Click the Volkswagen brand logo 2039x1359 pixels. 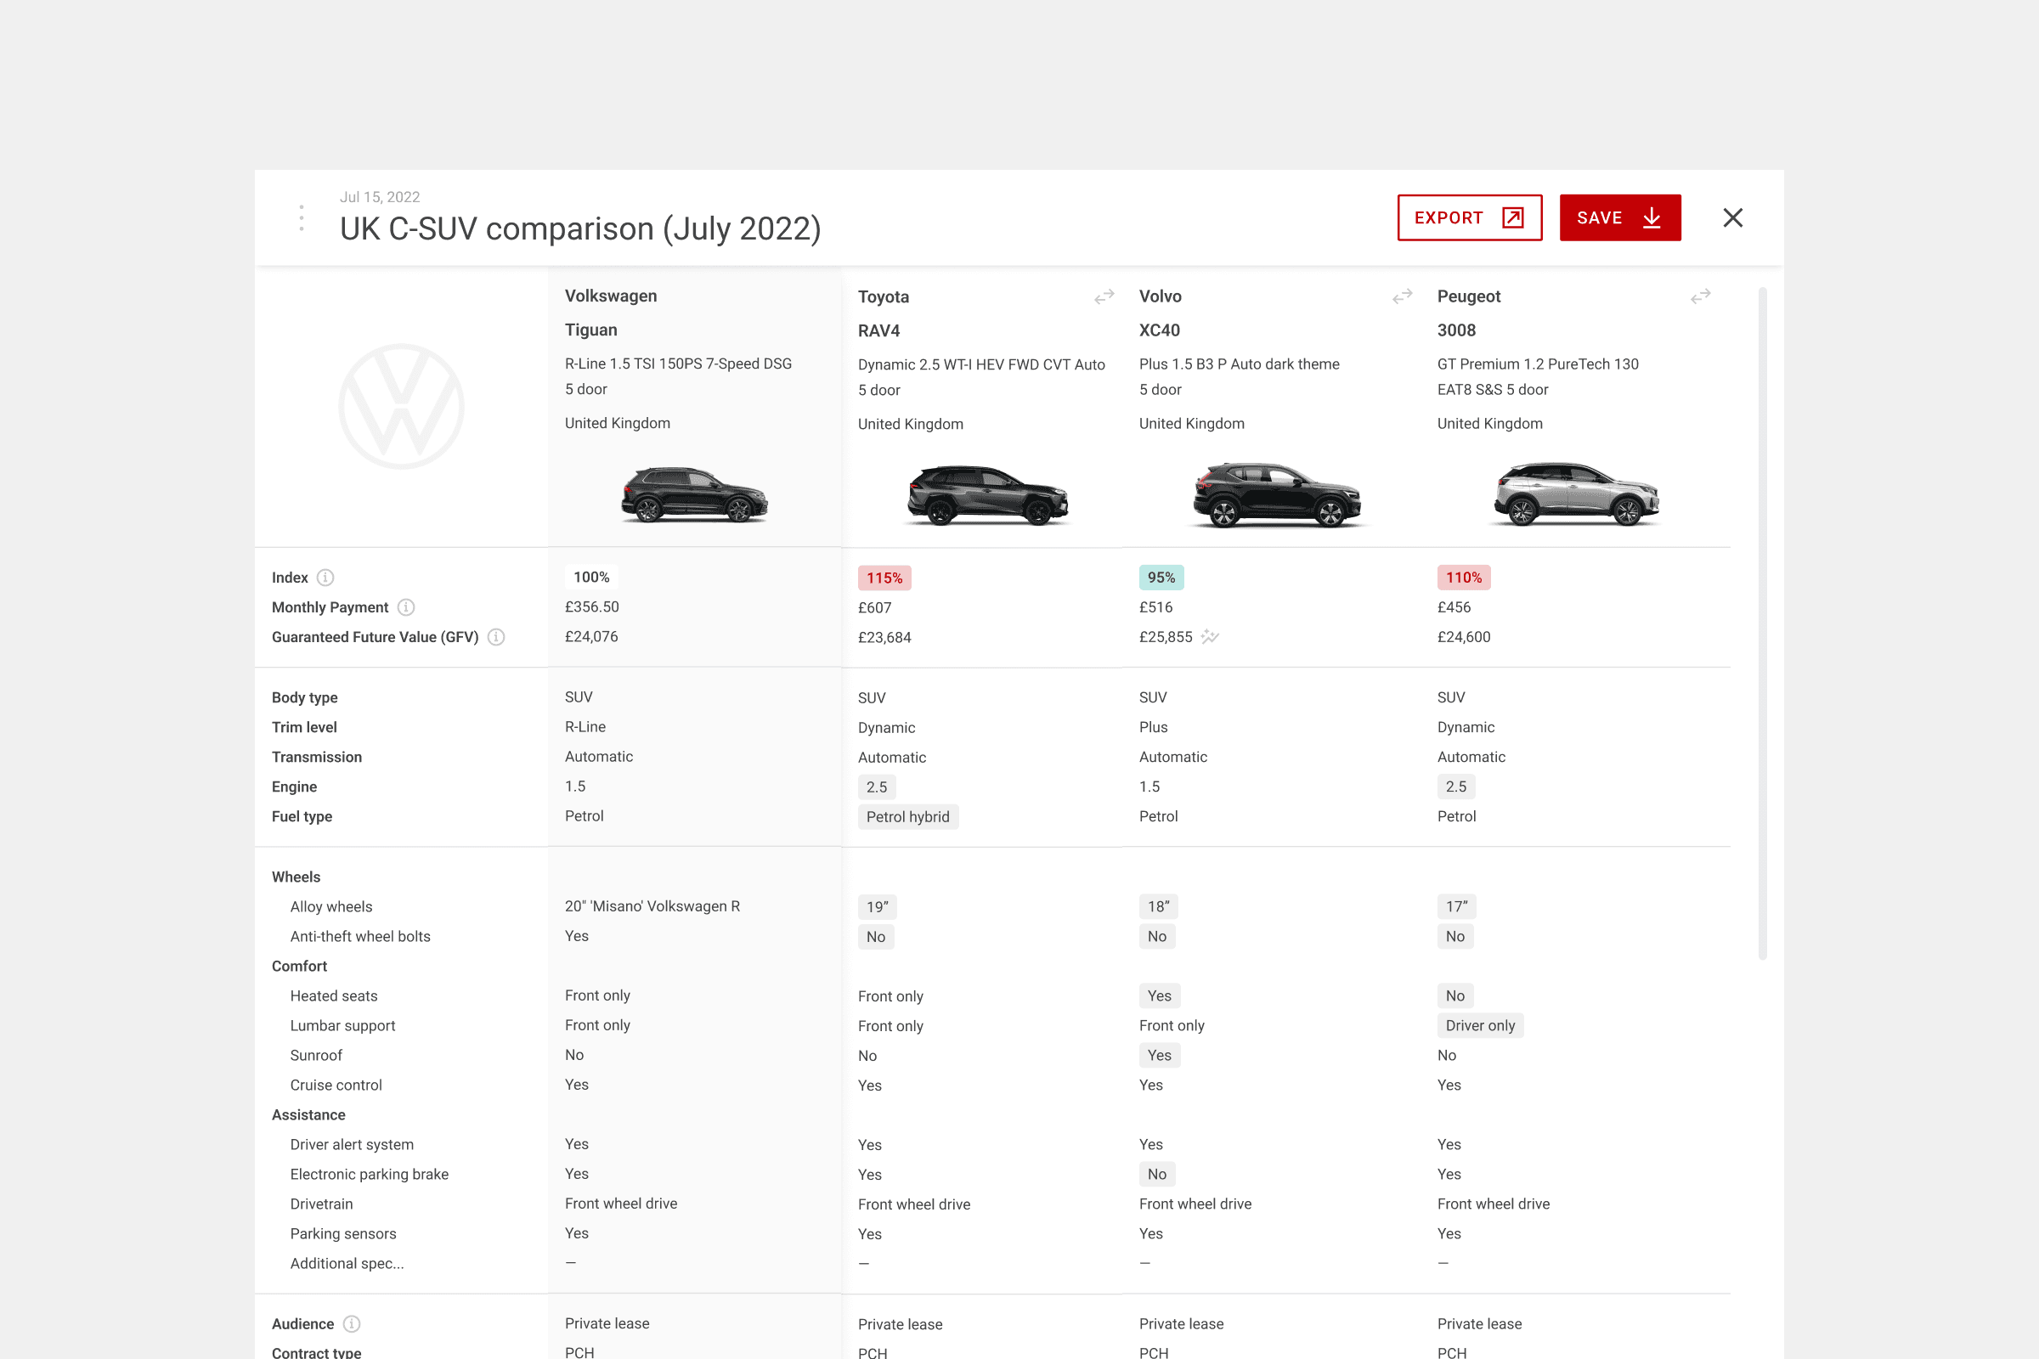(399, 406)
